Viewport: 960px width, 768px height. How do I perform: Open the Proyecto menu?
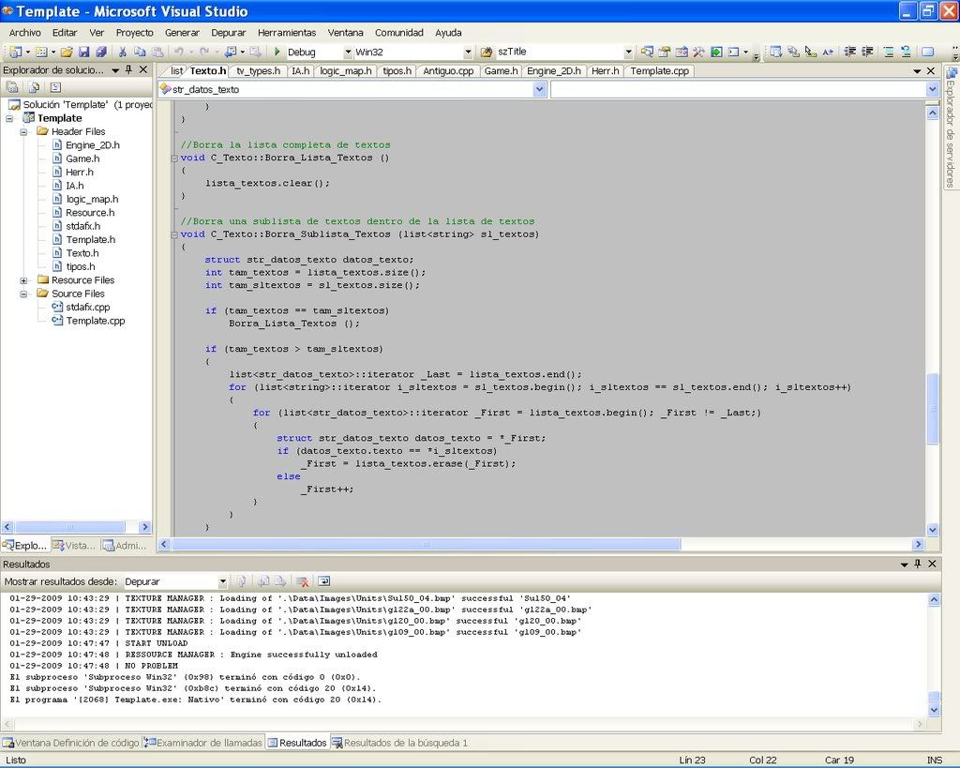135,33
